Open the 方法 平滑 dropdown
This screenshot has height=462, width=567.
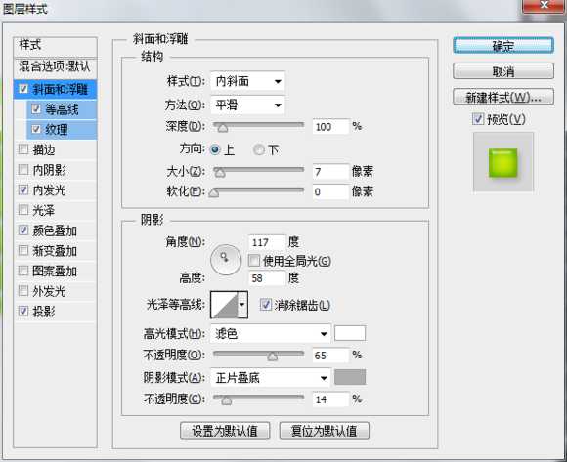247,105
